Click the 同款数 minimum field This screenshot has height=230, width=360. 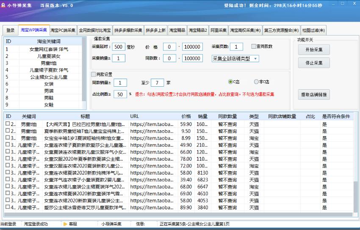(169, 58)
